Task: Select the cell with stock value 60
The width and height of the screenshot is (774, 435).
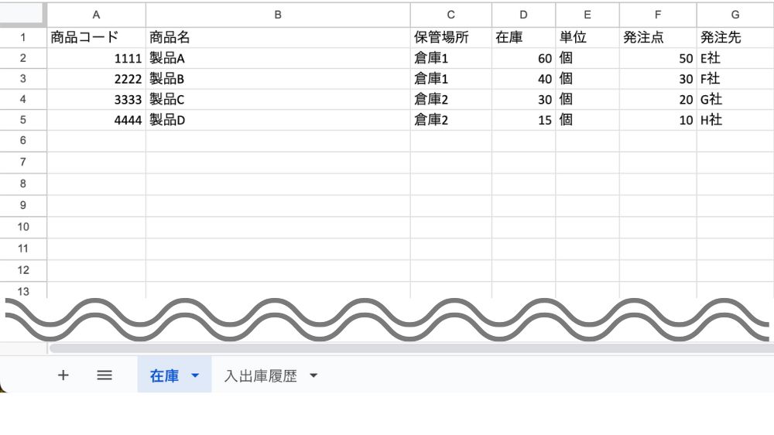Action: (x=523, y=58)
